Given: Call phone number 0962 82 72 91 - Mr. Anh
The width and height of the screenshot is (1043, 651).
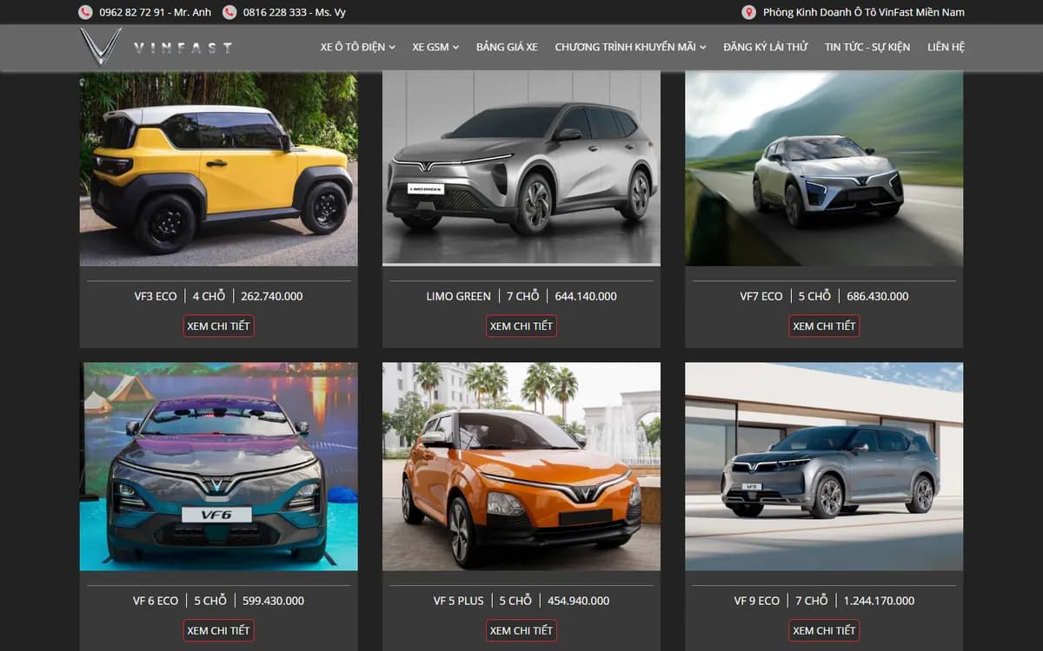Looking at the screenshot, I should coord(156,12).
